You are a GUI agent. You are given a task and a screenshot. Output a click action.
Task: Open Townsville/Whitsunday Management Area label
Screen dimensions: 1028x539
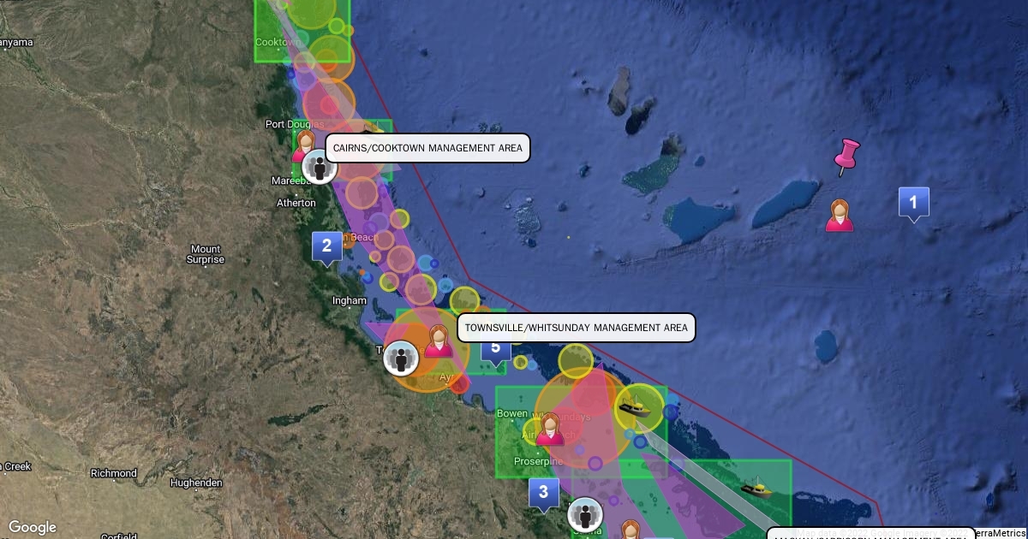coord(576,328)
